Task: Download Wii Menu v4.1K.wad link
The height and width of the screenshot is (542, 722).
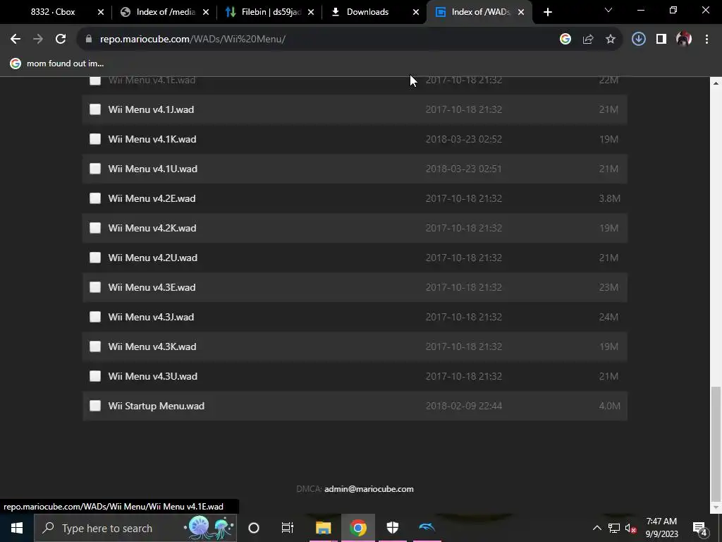Action: click(152, 139)
